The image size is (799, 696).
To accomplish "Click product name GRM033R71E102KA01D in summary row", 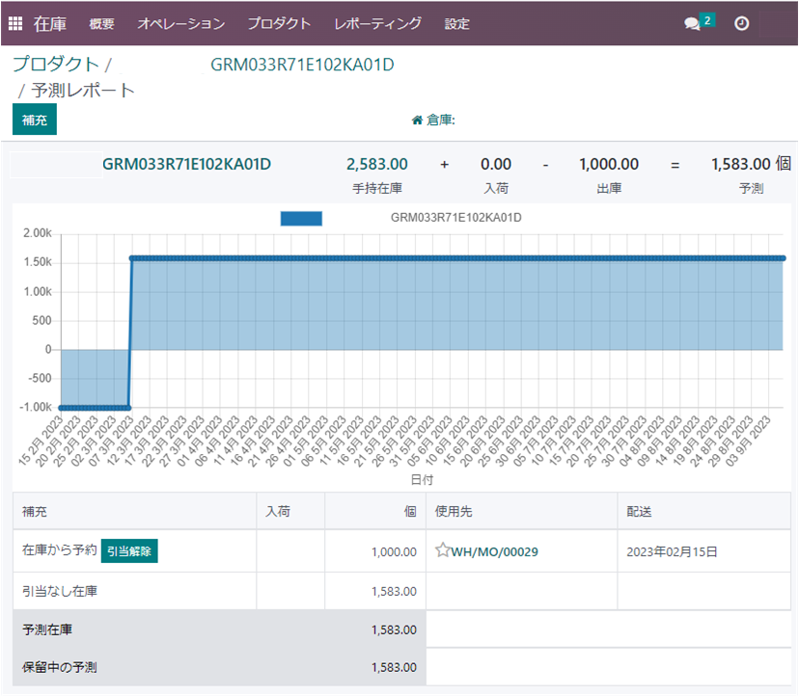I will (x=186, y=164).
